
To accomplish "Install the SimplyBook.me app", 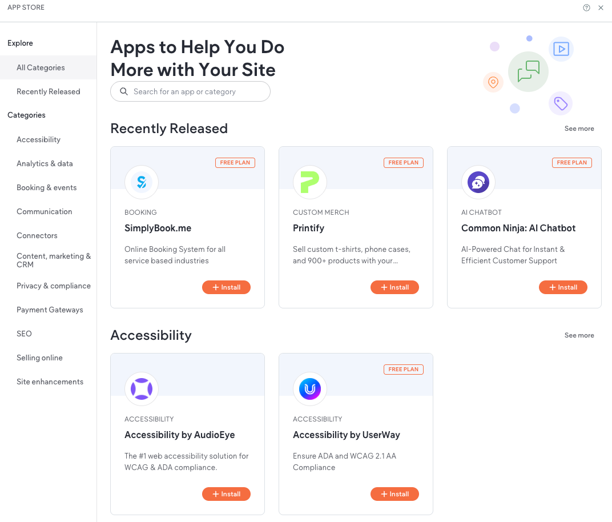I will coord(226,287).
